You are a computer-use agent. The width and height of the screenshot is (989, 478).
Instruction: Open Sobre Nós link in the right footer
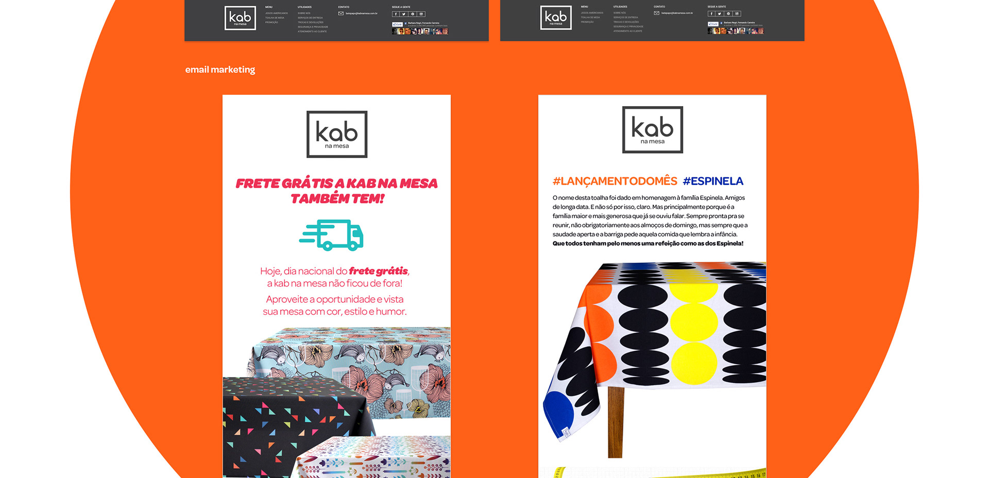[620, 13]
